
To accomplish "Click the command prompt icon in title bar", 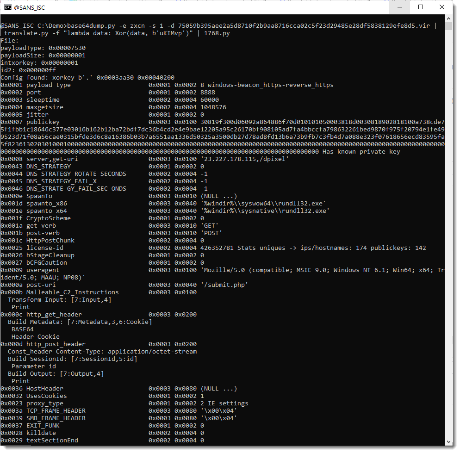I will (x=8, y=7).
